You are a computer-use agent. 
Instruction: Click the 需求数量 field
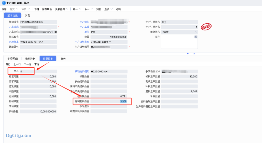tap(38, 82)
